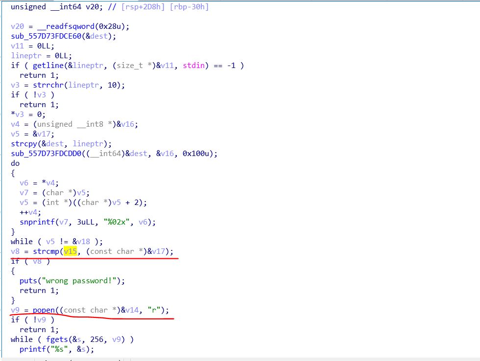Click the "%s" format string in printf
This screenshot has width=480, height=361.
[59, 349]
